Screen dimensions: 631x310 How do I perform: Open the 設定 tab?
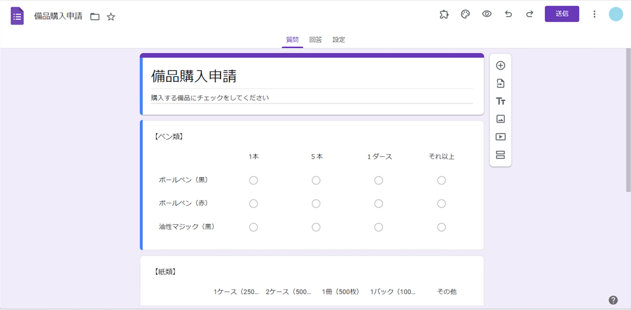pyautogui.click(x=339, y=40)
